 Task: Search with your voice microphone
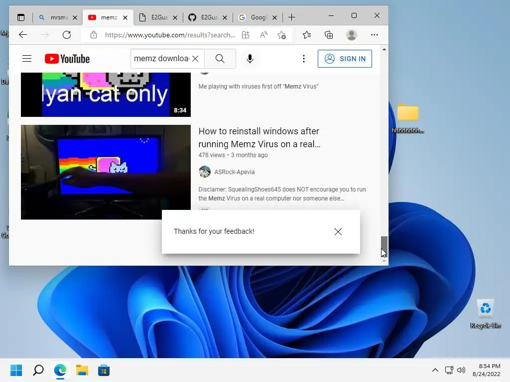point(250,59)
